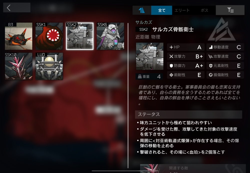Open the 関連する敵 related enemy card
This screenshot has height=173, width=250.
coord(193,169)
